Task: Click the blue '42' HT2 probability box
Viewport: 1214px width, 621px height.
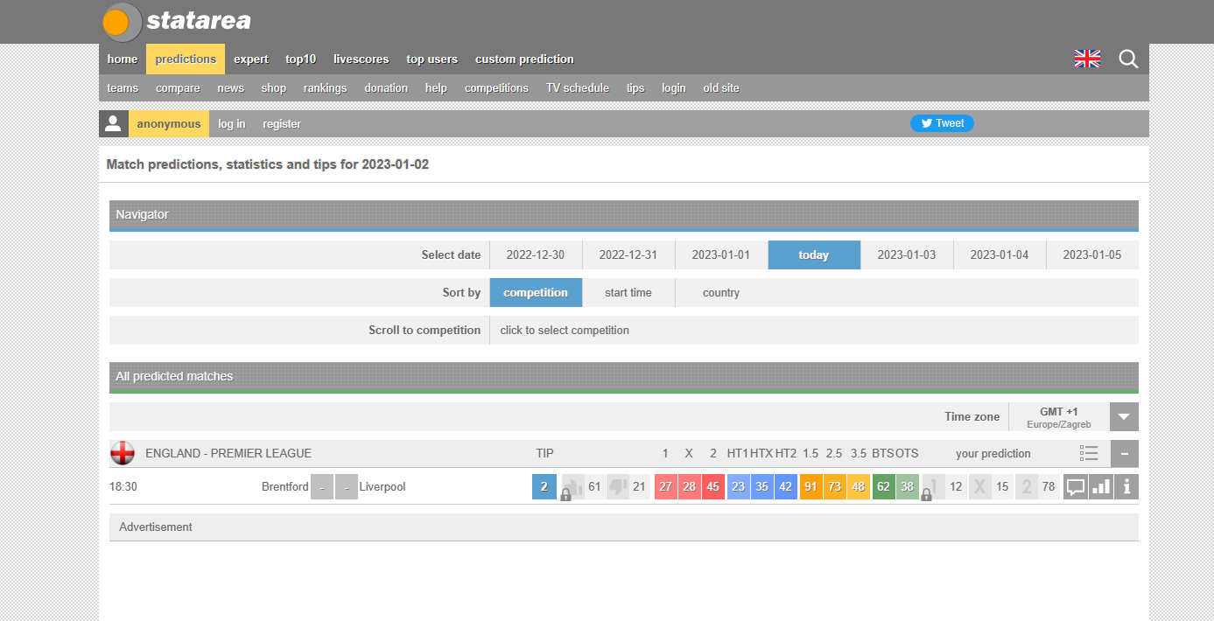Action: pyautogui.click(x=786, y=486)
